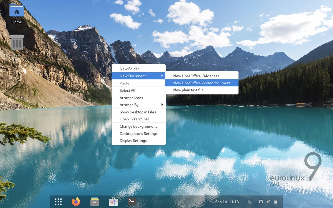Click the battery indicator in the system tray

click(x=276, y=202)
